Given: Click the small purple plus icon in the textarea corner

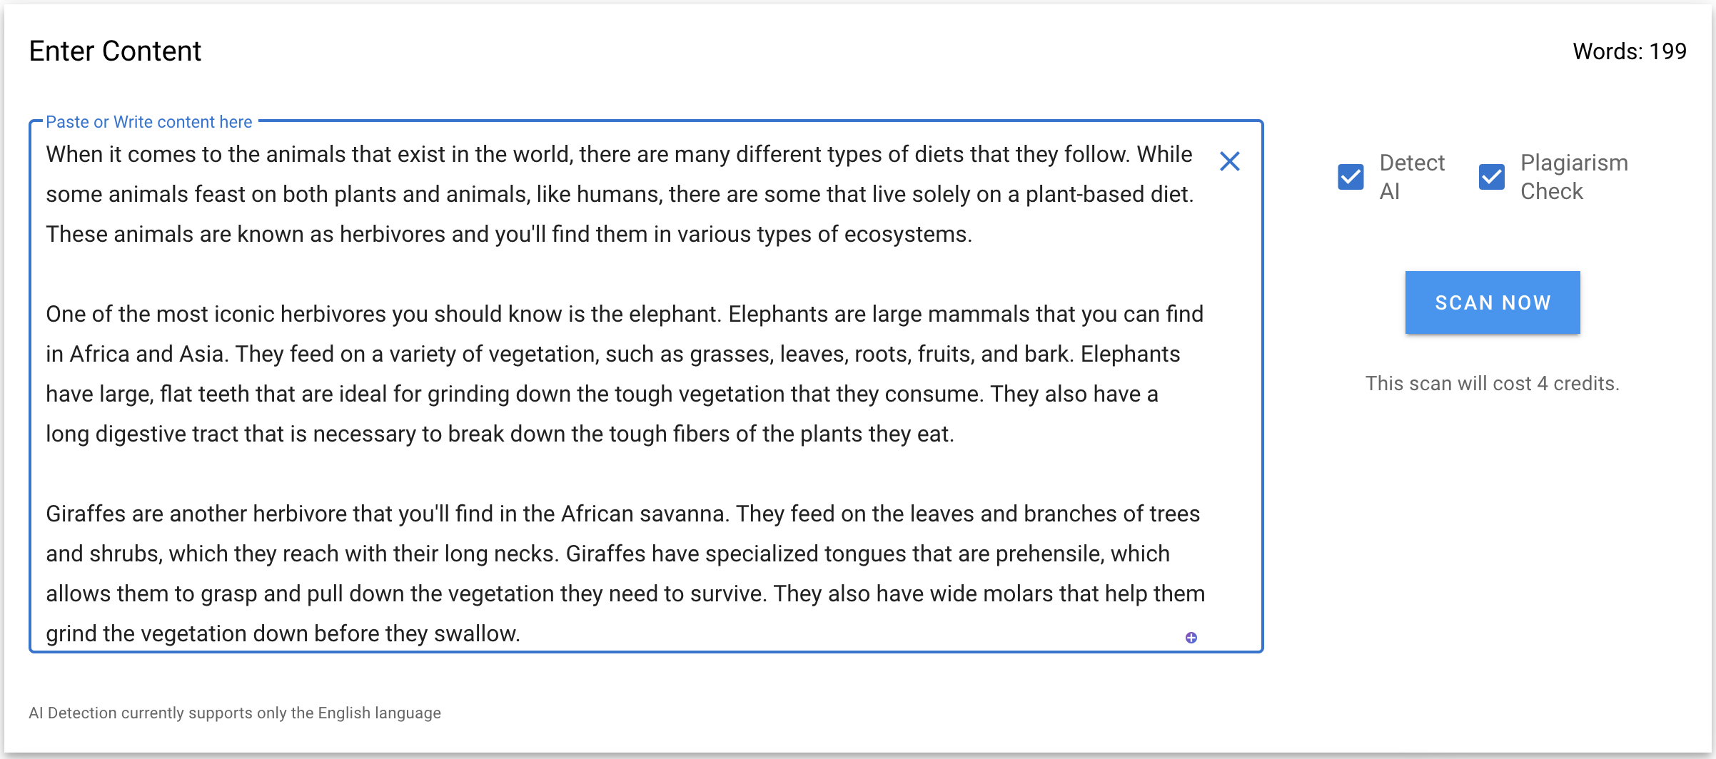Looking at the screenshot, I should [x=1191, y=638].
